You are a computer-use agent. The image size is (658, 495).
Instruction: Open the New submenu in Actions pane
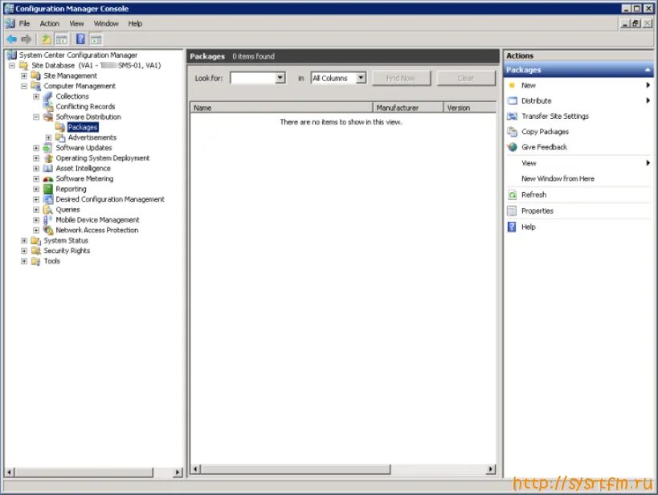coord(578,85)
